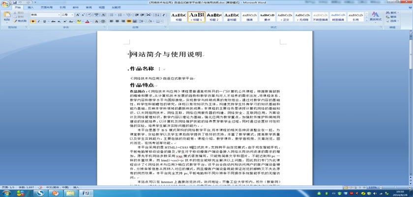413x197 pixels.
Task: Clear formatting from the selection
Action: [89, 15]
